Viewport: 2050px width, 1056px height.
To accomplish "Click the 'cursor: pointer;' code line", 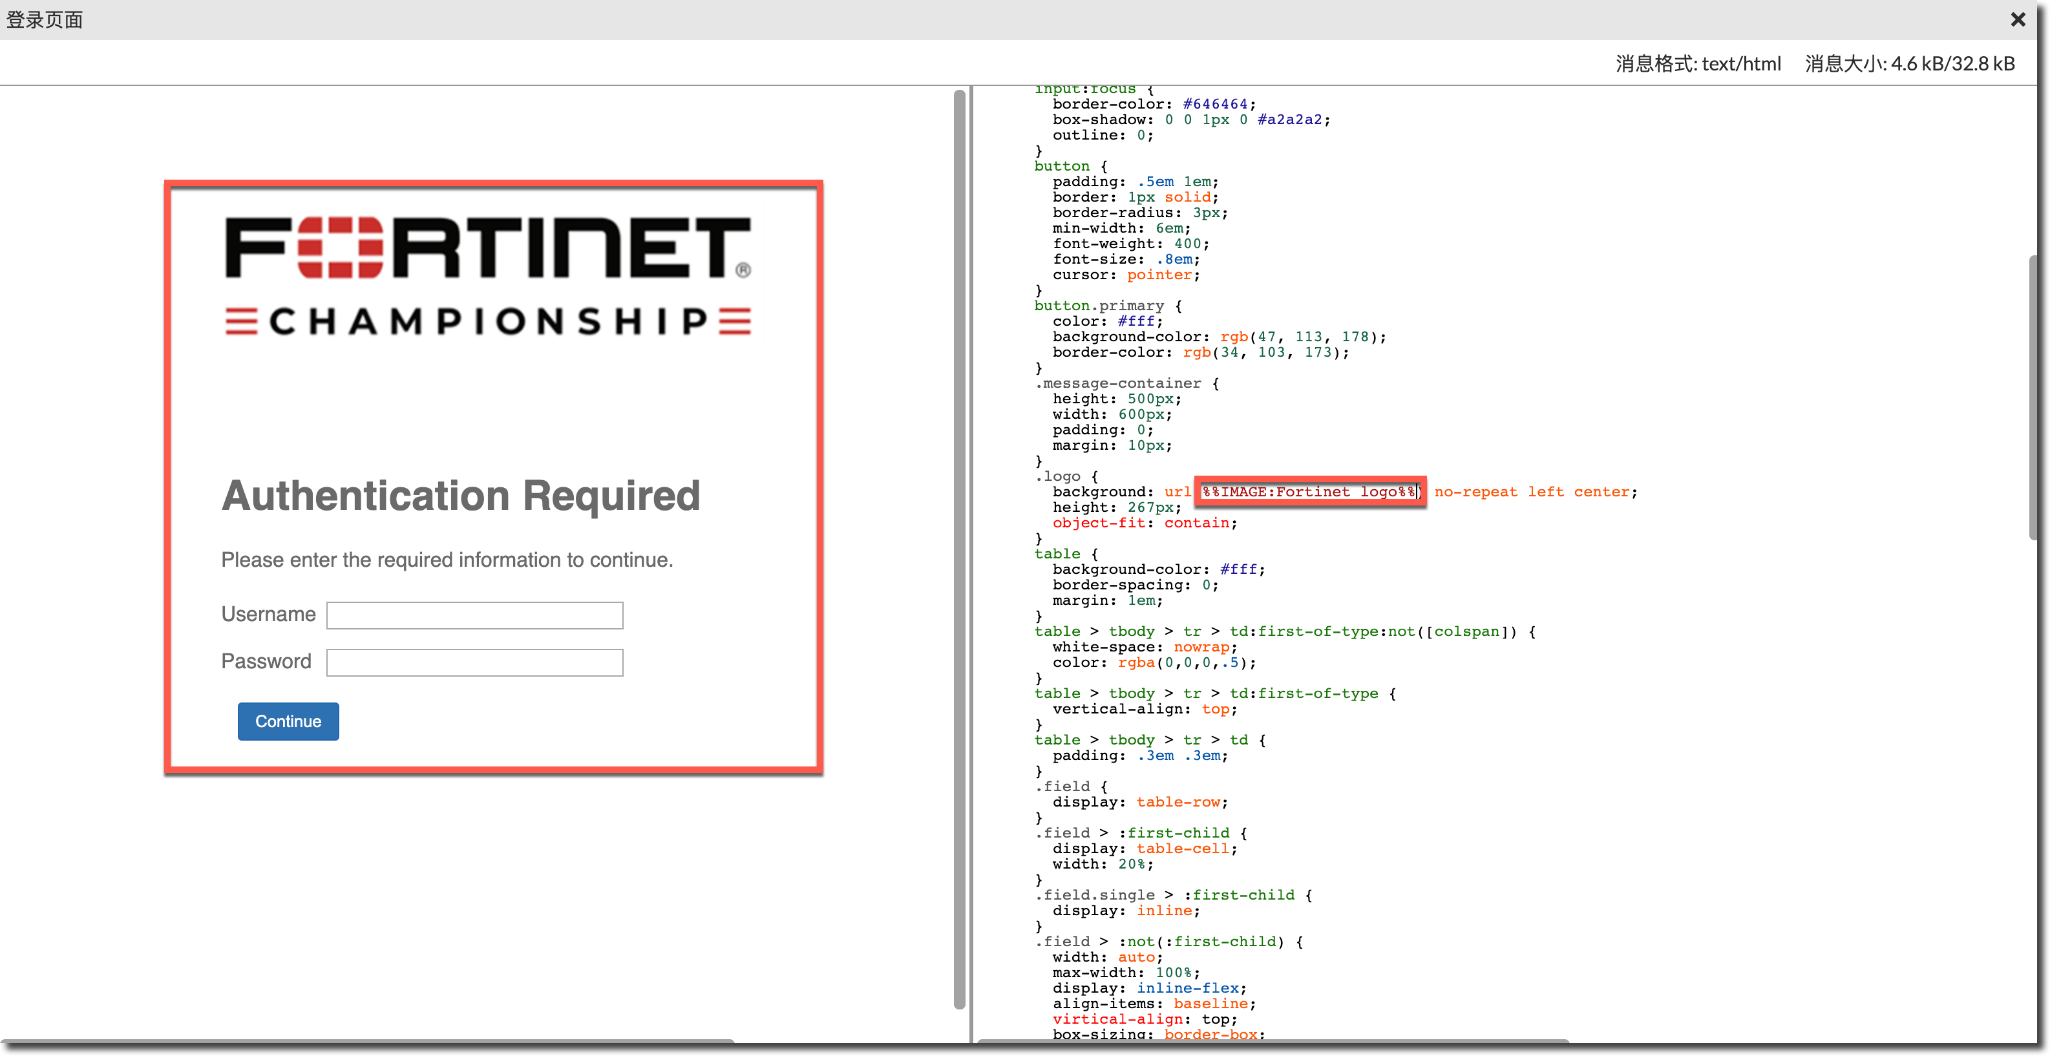I will (1125, 275).
